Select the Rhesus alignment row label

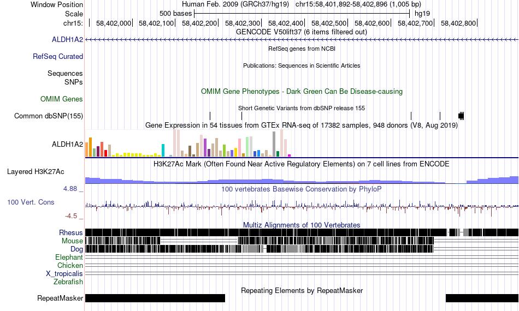pyautogui.click(x=71, y=232)
